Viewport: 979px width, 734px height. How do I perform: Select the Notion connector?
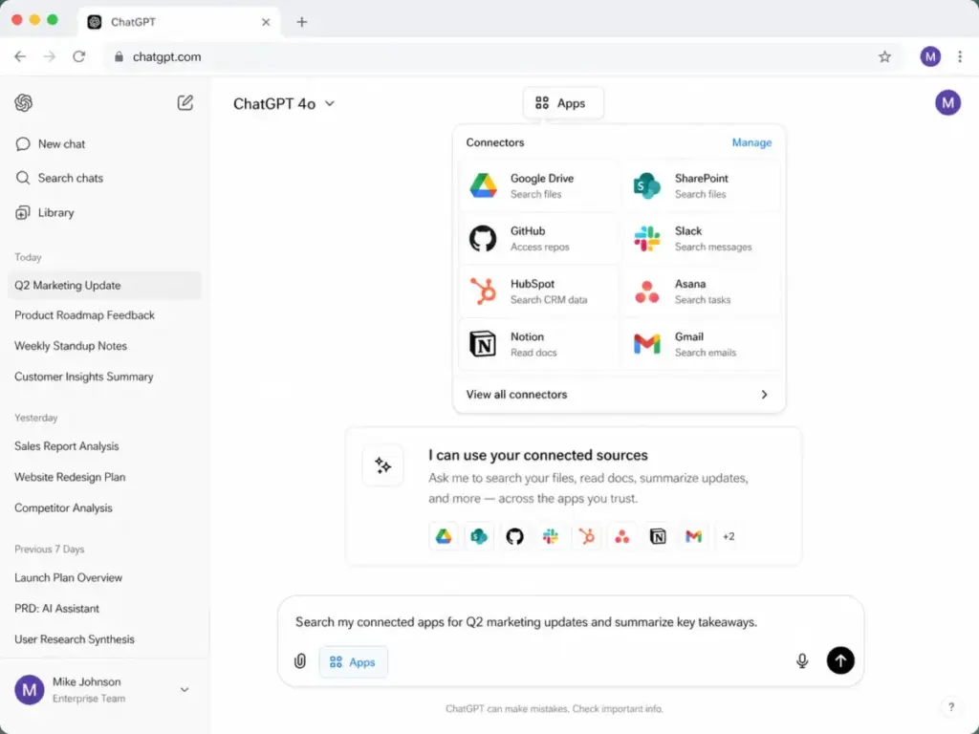point(537,344)
